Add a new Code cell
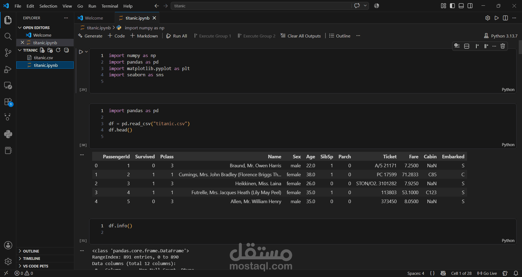Screen dimensions: 522x277 pyautogui.click(x=116, y=36)
